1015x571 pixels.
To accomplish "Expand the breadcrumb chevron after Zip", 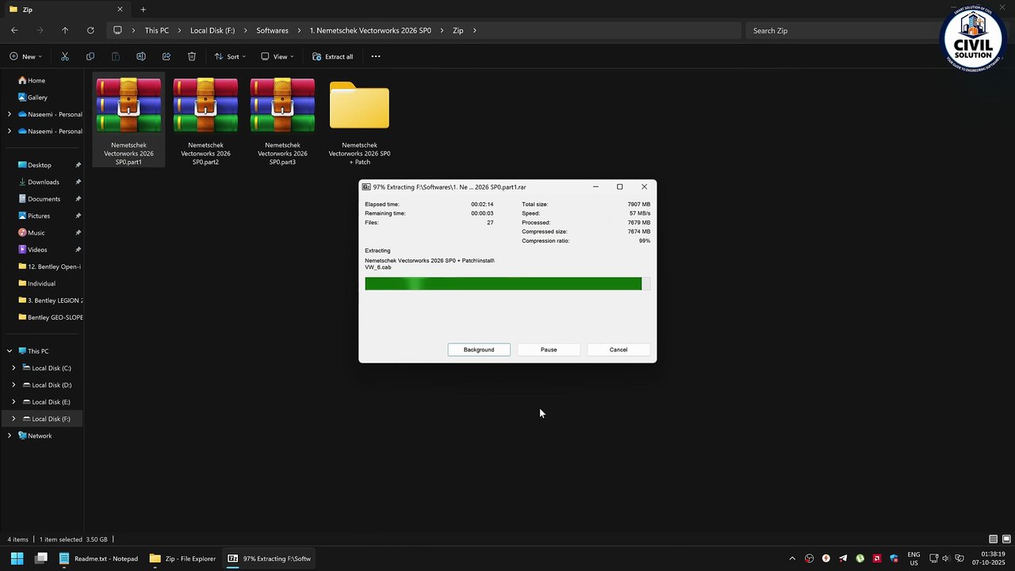I will (x=475, y=30).
